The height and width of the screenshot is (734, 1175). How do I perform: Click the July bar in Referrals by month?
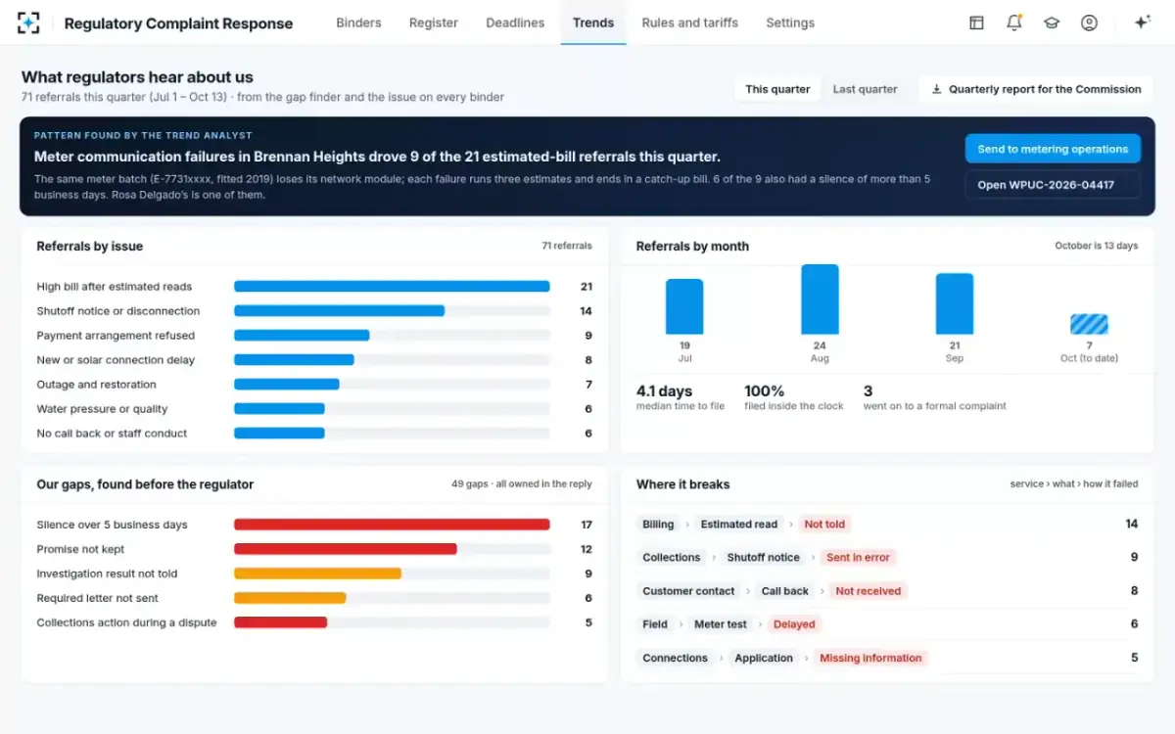[x=684, y=307]
